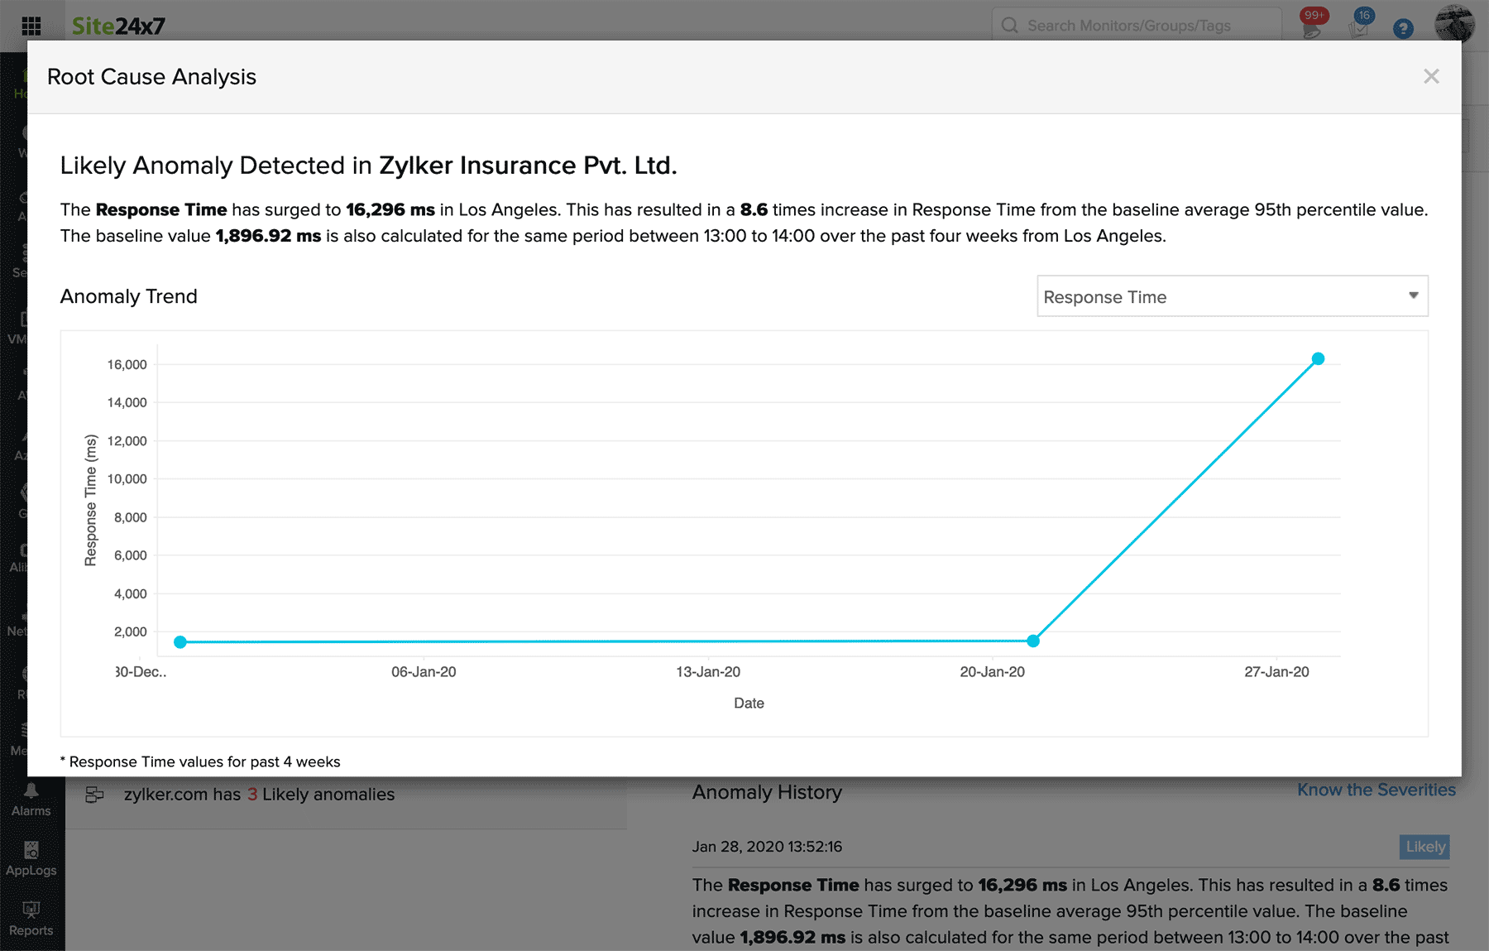Viewport: 1489px width, 951px height.
Task: Click the Site24x7 logo
Action: [x=118, y=26]
